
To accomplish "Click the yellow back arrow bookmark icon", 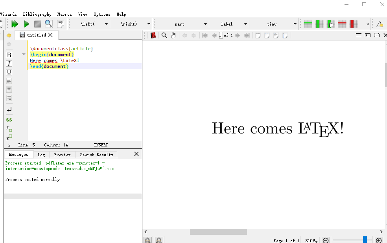I will tap(9, 35).
